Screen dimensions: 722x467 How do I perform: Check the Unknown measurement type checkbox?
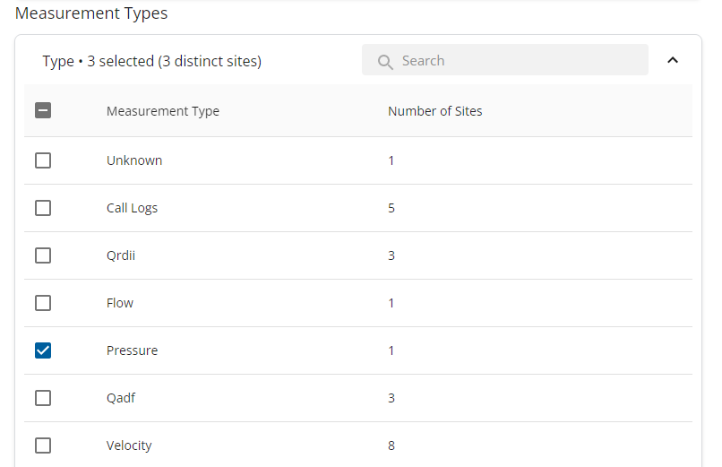tap(43, 160)
